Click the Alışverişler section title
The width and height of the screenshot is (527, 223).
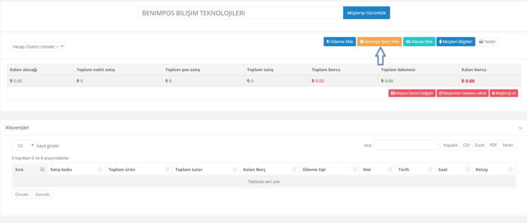click(x=17, y=127)
